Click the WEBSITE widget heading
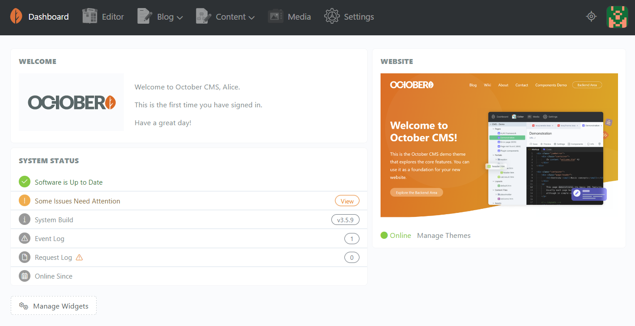The width and height of the screenshot is (635, 326). point(397,62)
